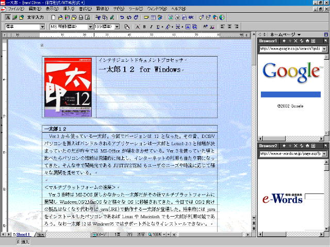Open the MS 明朝 font dropdown
This screenshot has height=247, width=330.
90,27
